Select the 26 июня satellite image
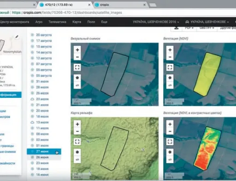 click(x=42, y=157)
